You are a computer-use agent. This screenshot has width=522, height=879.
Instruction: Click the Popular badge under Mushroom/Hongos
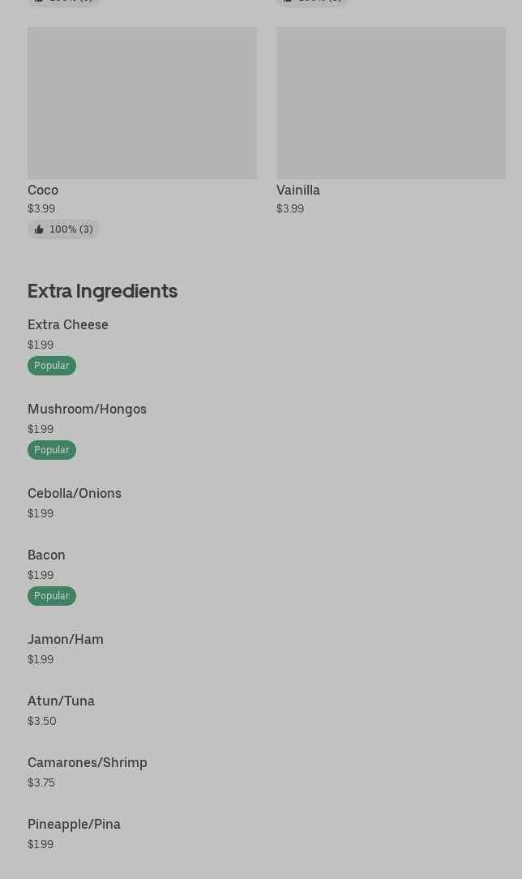pyautogui.click(x=52, y=450)
